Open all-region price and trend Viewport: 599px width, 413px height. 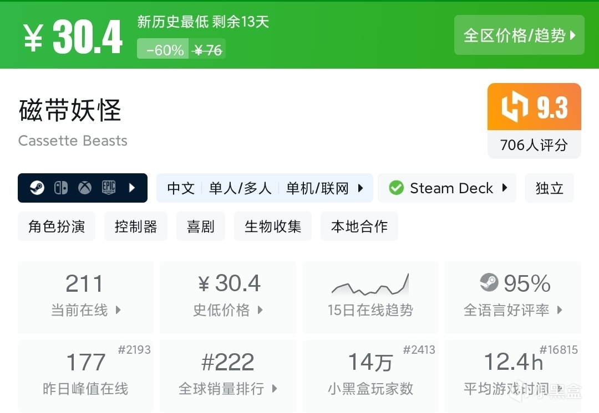(519, 35)
